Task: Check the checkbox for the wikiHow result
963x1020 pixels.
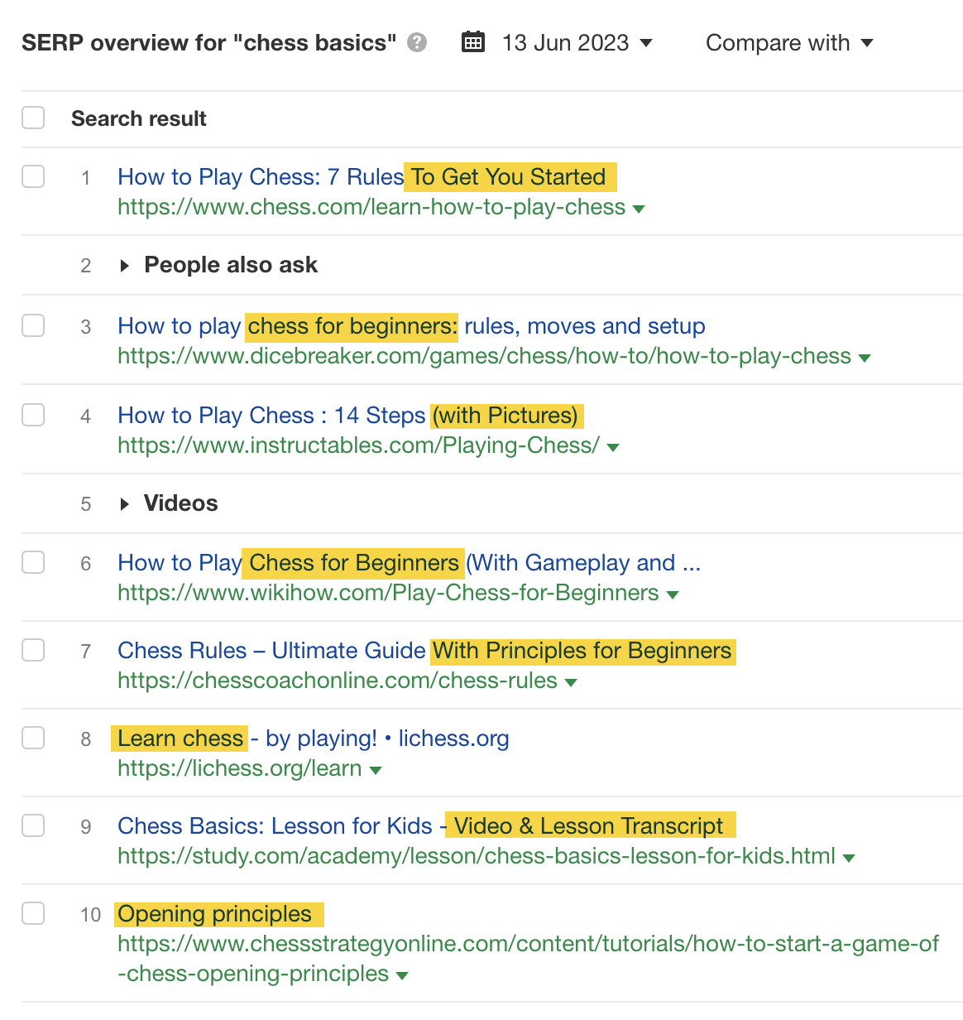Action: pyautogui.click(x=33, y=562)
